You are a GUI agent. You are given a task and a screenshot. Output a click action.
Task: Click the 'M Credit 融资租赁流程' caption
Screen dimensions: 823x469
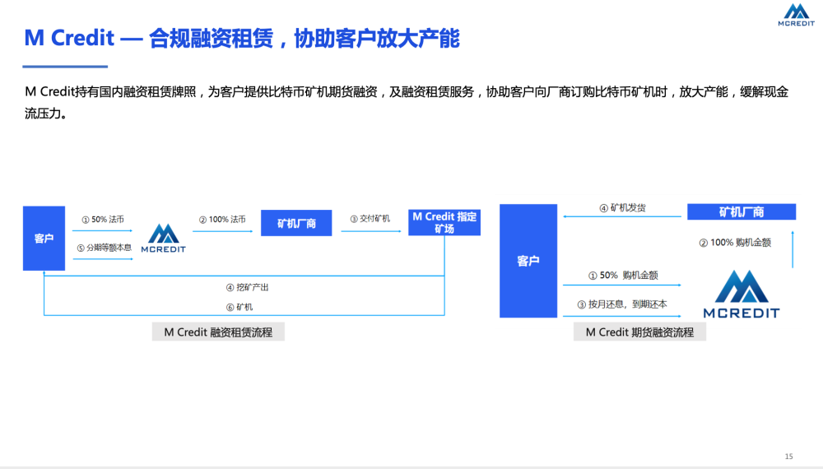[218, 332]
